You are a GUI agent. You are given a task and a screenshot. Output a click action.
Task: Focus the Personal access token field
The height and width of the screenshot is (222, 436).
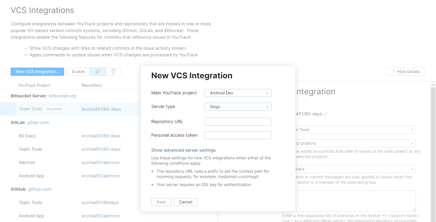click(238, 135)
